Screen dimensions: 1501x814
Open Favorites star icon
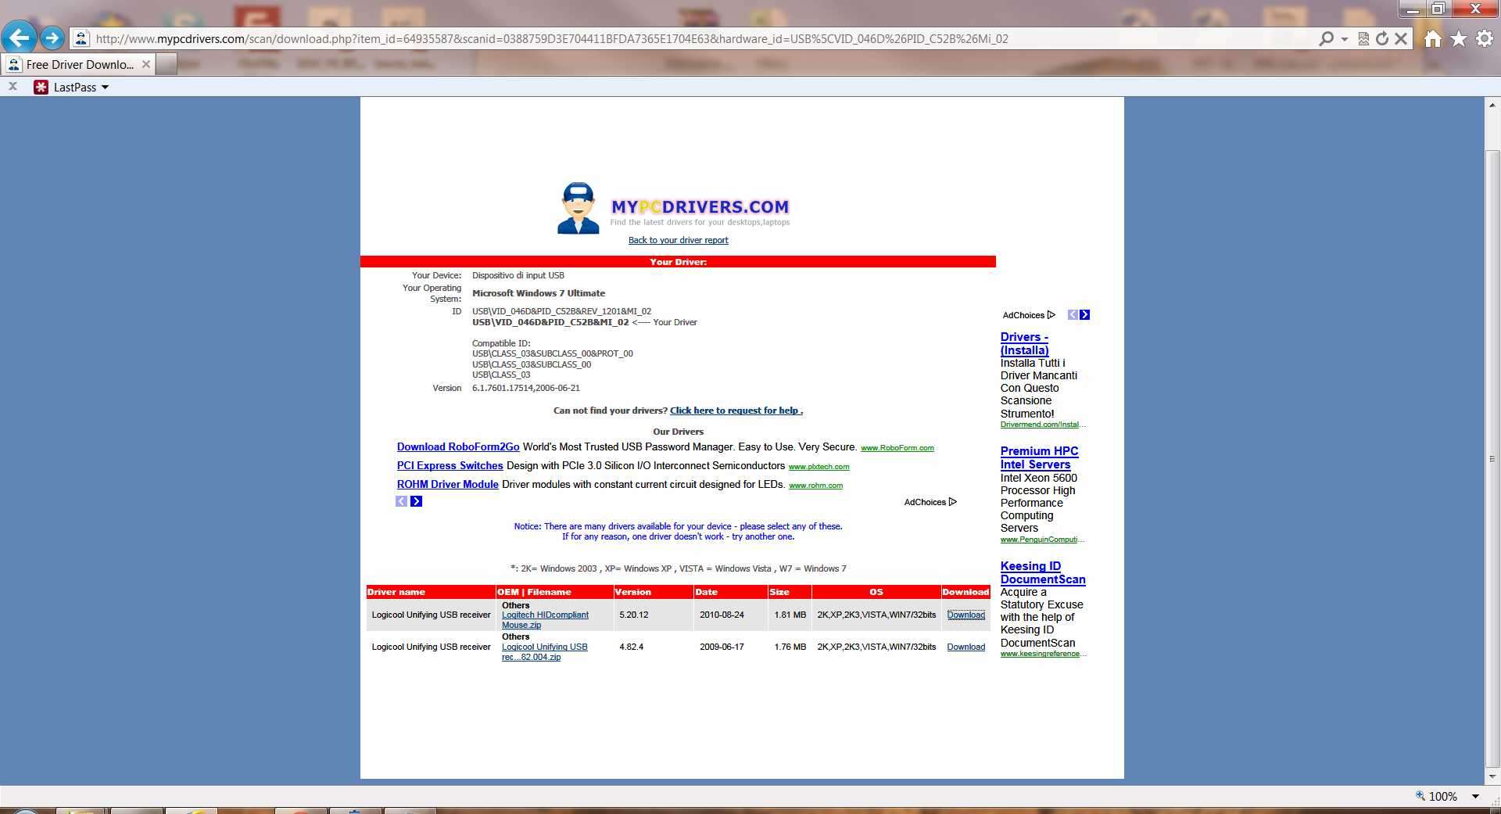click(1459, 38)
